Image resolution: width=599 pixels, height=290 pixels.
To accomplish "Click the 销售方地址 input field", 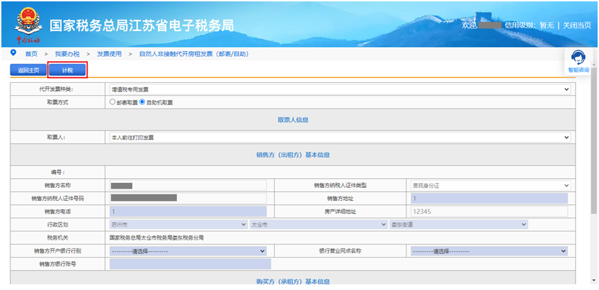I will click(x=489, y=198).
